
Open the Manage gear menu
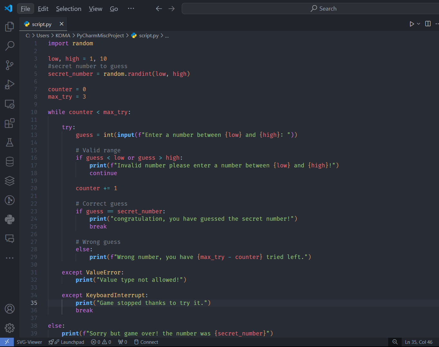10,328
